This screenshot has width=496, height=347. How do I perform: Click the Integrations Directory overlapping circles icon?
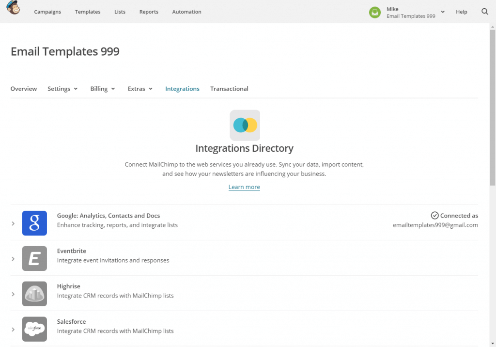[245, 126]
